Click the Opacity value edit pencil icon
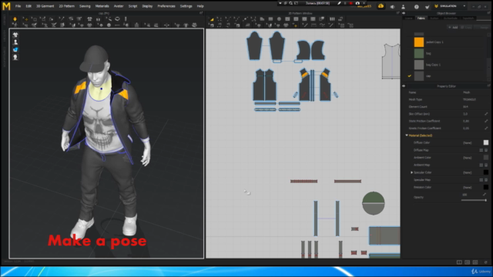 point(485,195)
